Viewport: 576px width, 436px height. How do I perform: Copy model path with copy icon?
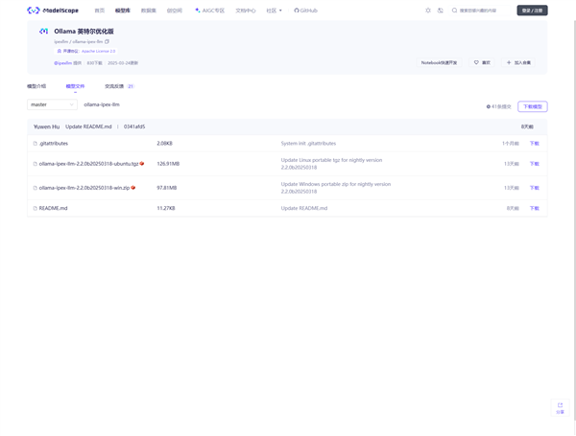point(108,42)
